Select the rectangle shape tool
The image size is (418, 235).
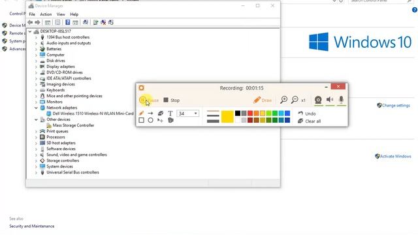(x=141, y=120)
